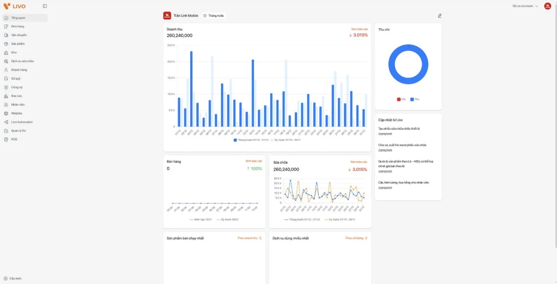Open the Sản phẩm section
557x284 pixels.
click(x=19, y=44)
